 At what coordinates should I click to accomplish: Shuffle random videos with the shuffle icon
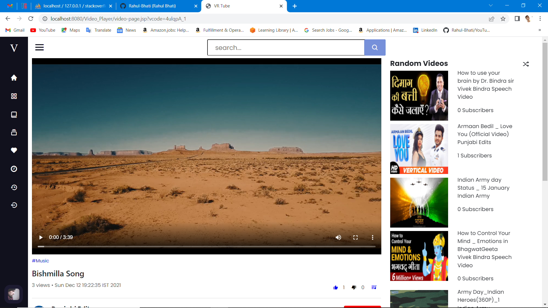[x=526, y=64]
